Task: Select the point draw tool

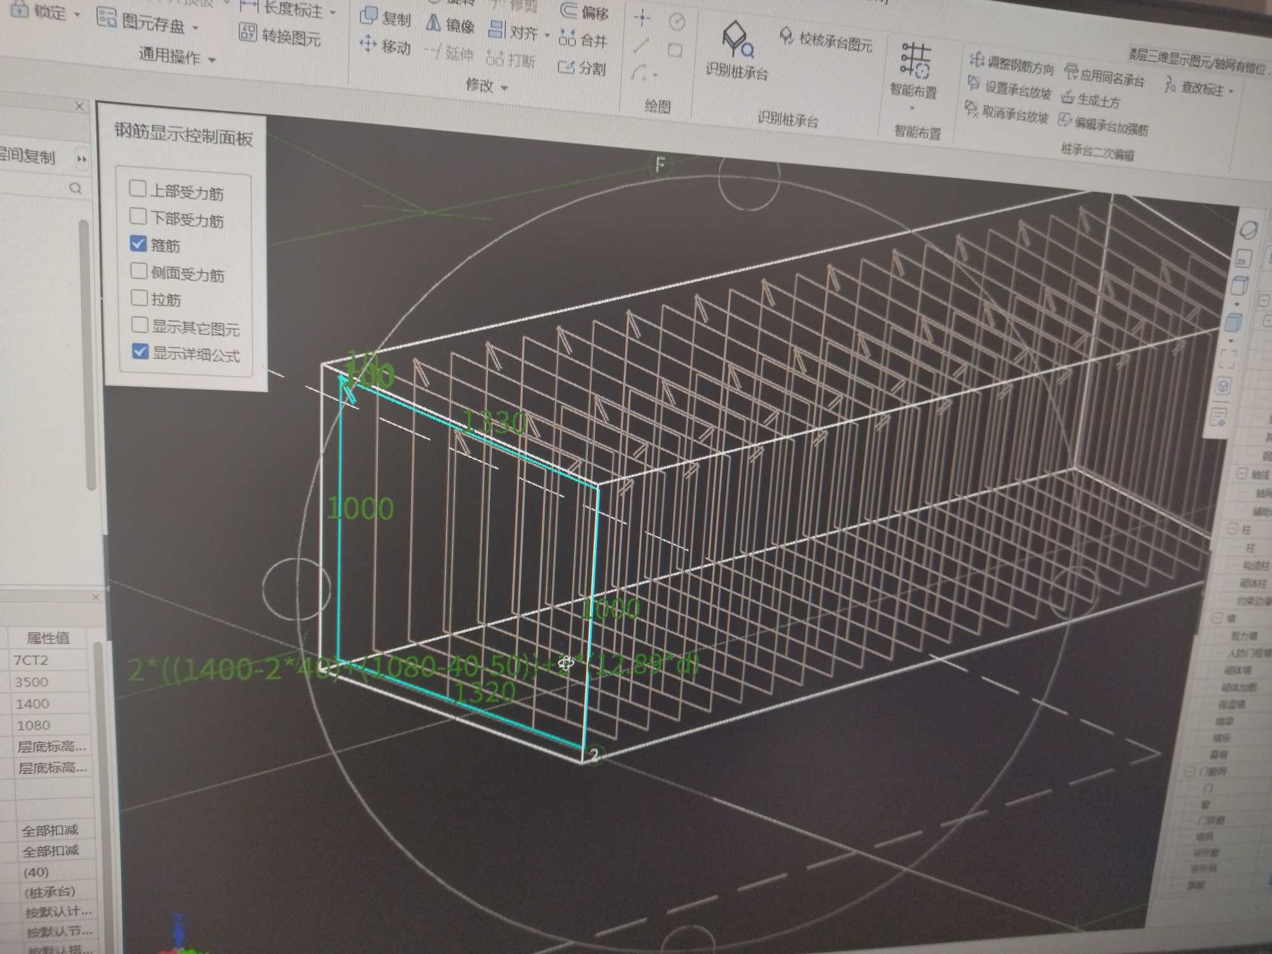Action: pyautogui.click(x=642, y=17)
